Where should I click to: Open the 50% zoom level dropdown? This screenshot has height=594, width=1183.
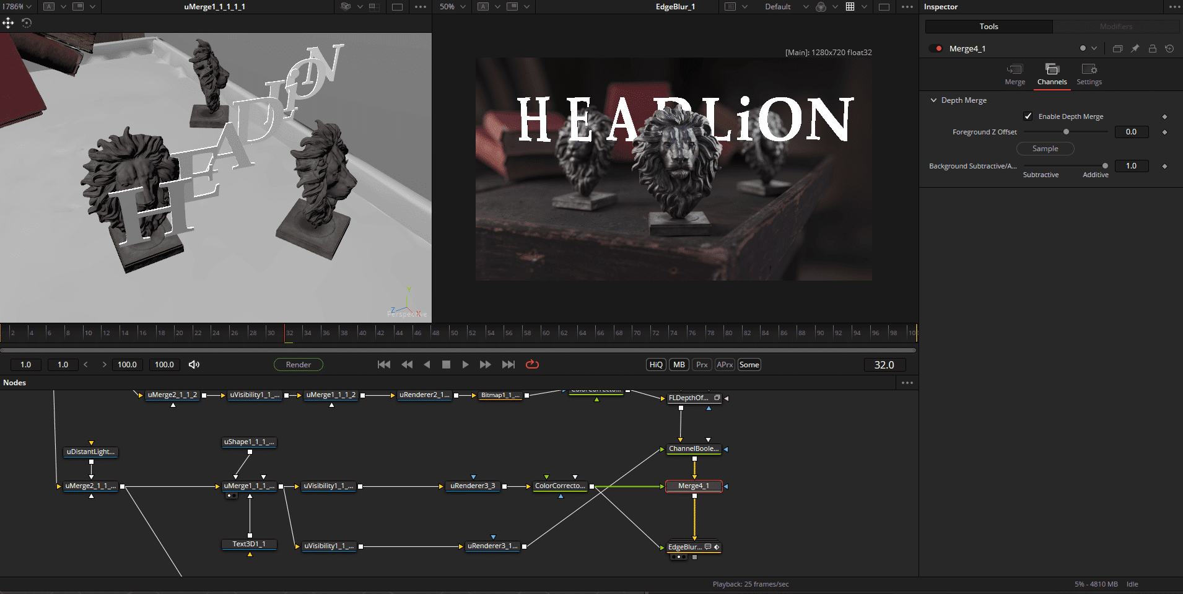(x=452, y=7)
